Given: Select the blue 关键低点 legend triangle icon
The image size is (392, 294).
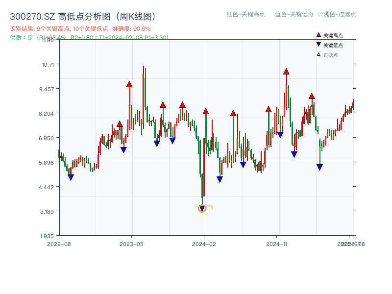Looking at the screenshot, I should (x=318, y=44).
